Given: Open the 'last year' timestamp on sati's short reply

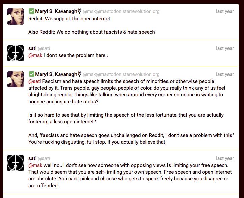Looking at the screenshot, I should 225,48.
